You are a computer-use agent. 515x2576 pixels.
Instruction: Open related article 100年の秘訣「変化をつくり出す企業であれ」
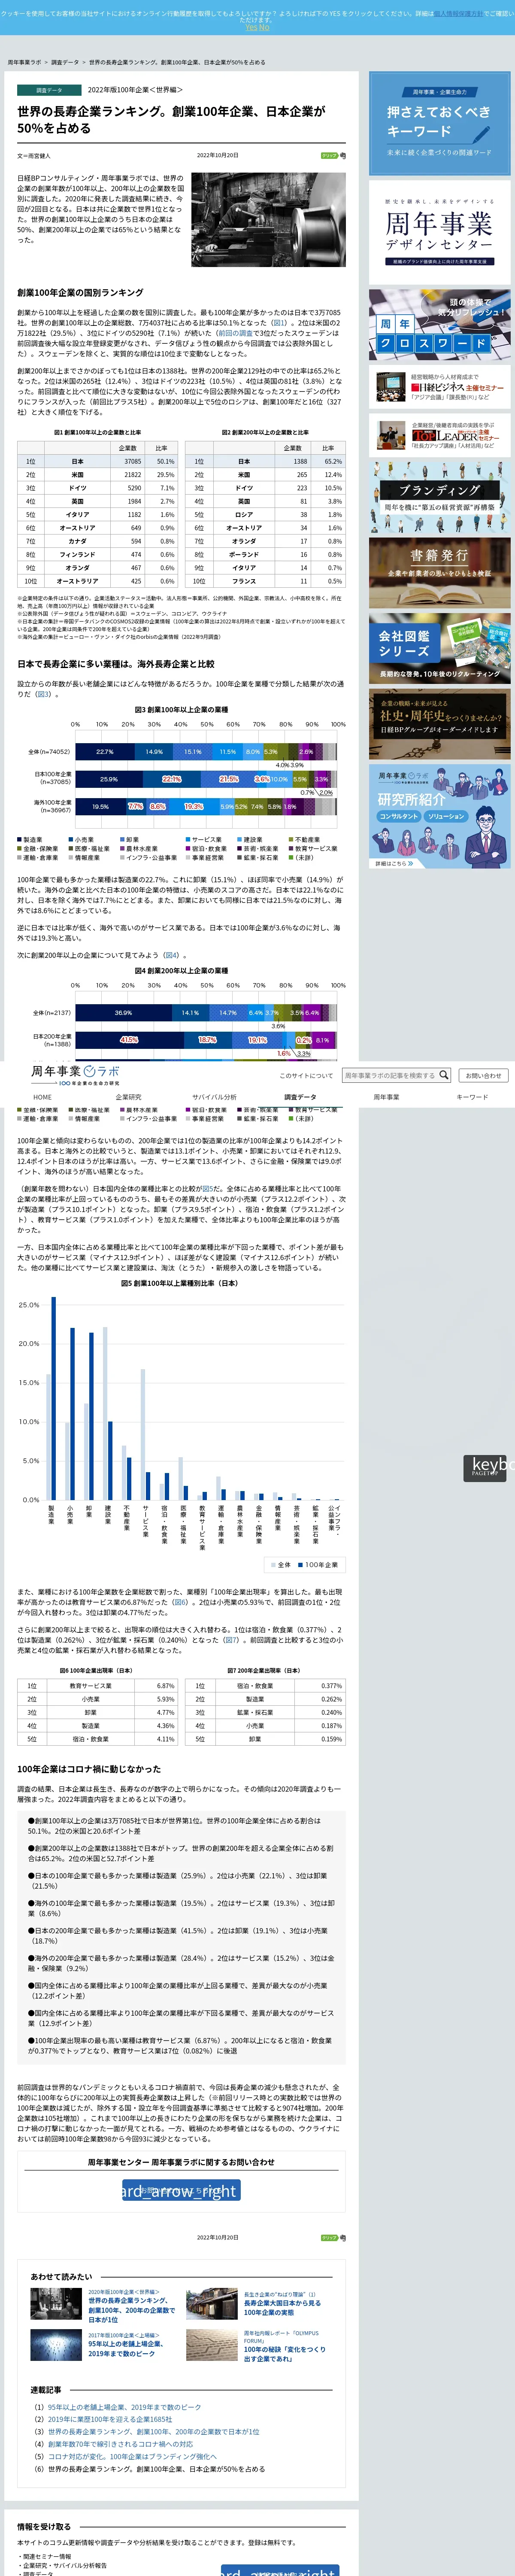pos(285,2354)
